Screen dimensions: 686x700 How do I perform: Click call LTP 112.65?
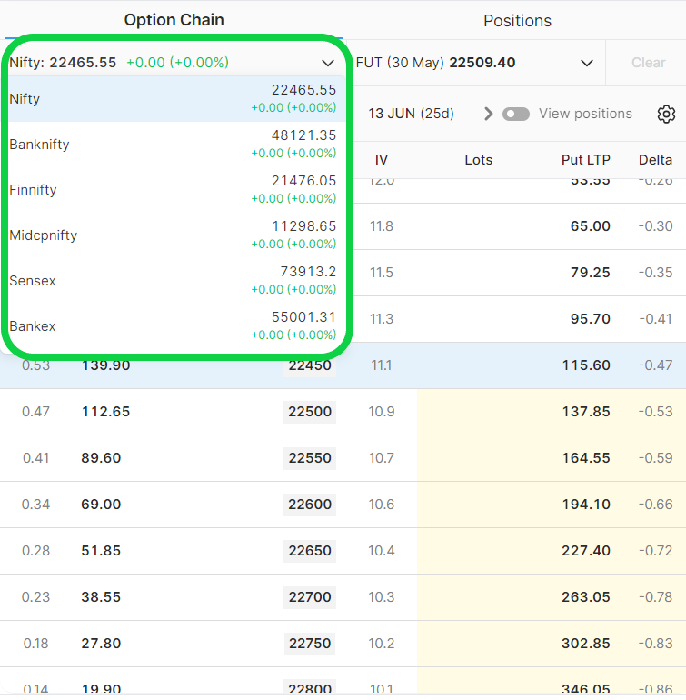(x=105, y=412)
